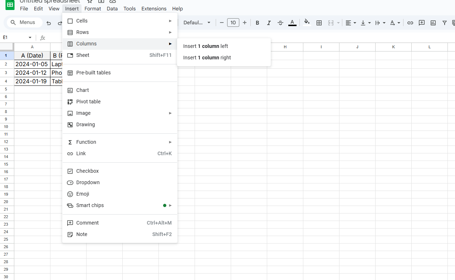
Task: Click the insert link toolbar icon
Action: [x=410, y=23]
